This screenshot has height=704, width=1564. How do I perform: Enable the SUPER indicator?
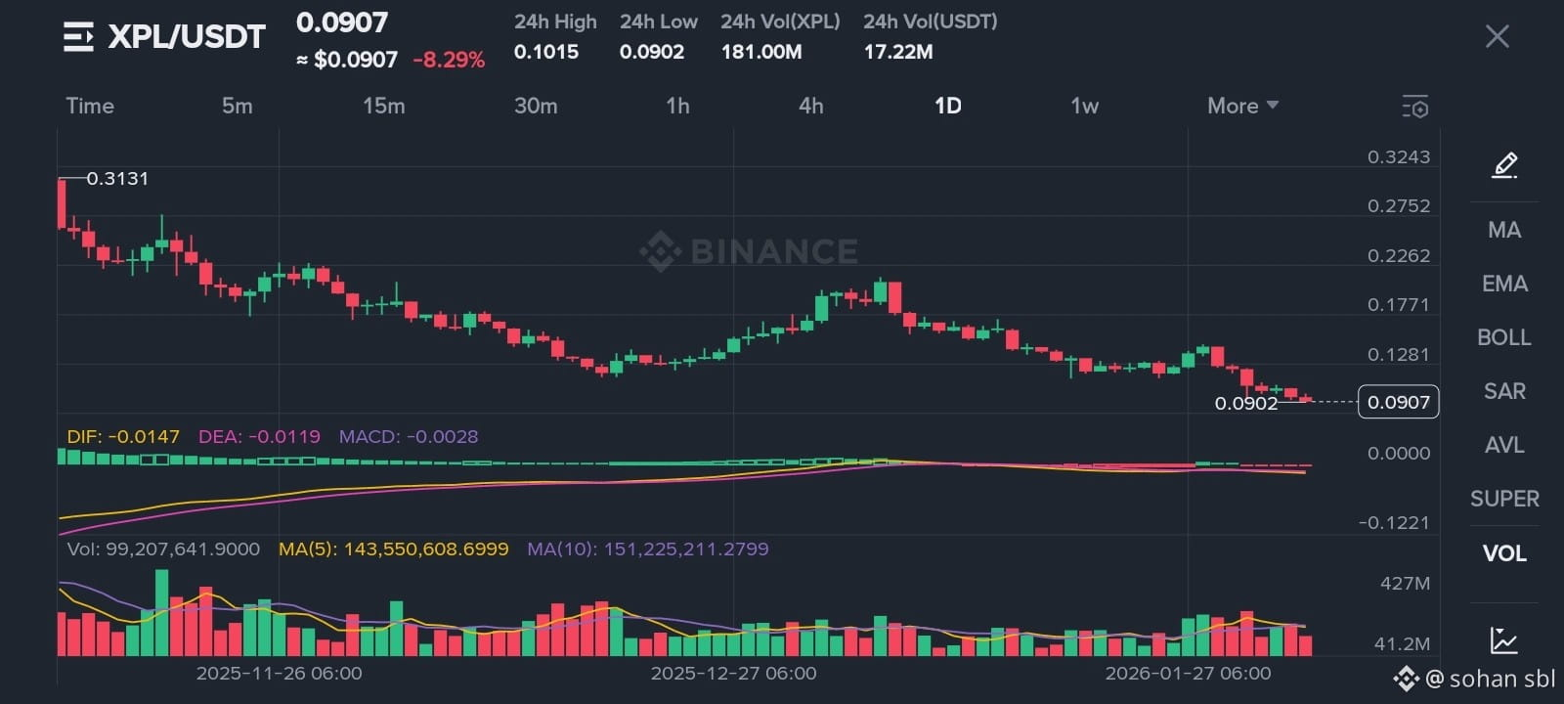[1503, 499]
